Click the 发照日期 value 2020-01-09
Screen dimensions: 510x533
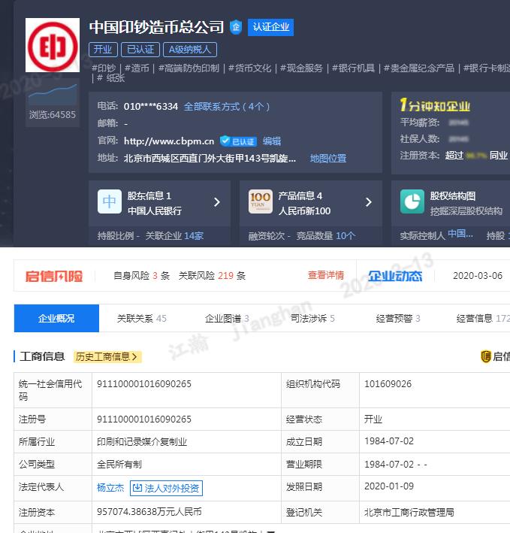tap(389, 486)
